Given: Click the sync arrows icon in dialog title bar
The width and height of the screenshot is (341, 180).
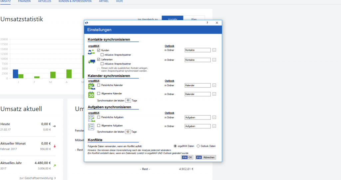Looking at the screenshot, I should coord(87,23).
